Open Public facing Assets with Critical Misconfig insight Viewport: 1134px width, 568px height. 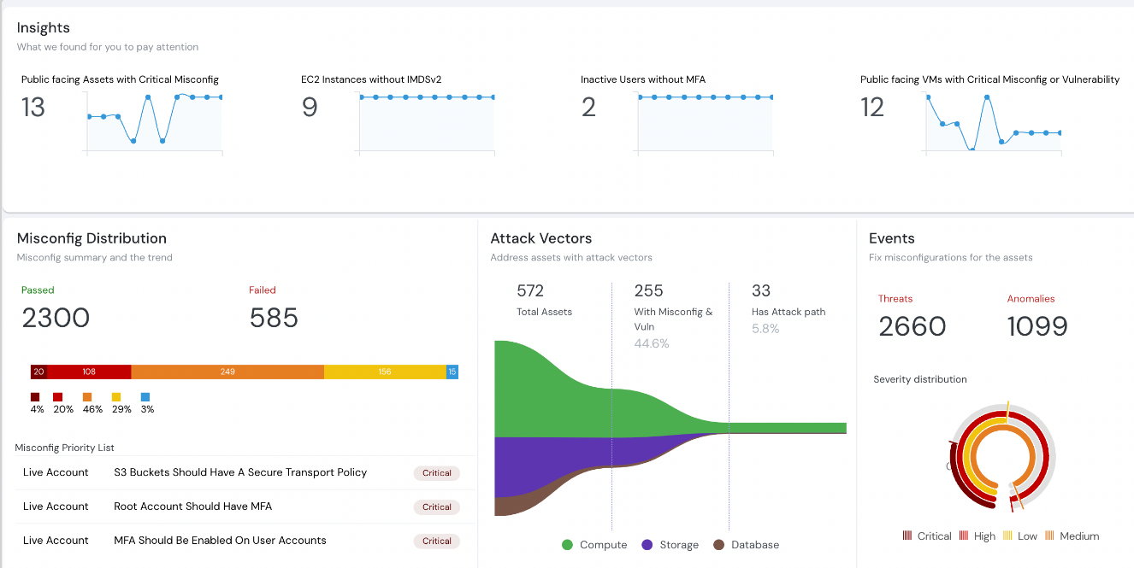tap(120, 79)
